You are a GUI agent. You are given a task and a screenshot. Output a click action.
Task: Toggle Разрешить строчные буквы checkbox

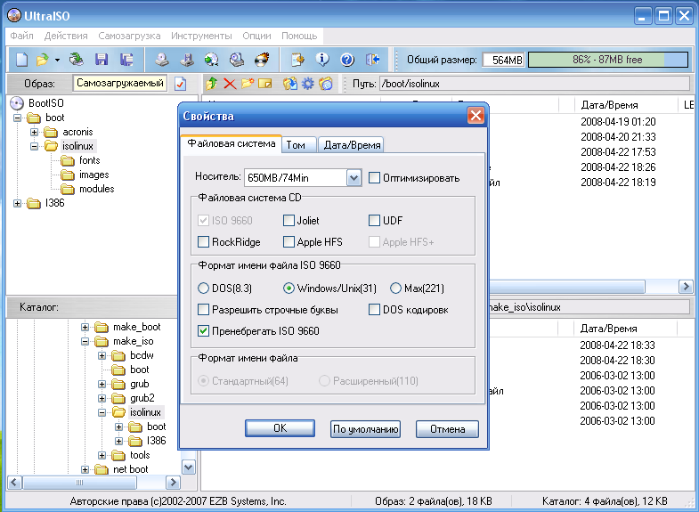click(x=203, y=309)
